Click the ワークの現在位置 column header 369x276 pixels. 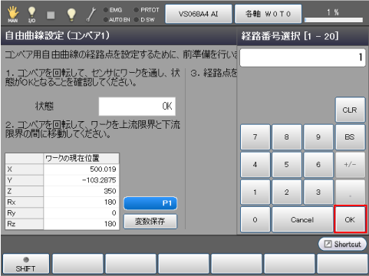click(x=81, y=159)
